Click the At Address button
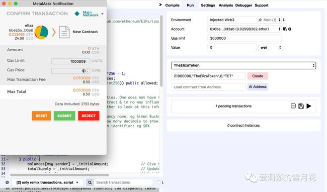This screenshot has height=192, width=327. [258, 86]
